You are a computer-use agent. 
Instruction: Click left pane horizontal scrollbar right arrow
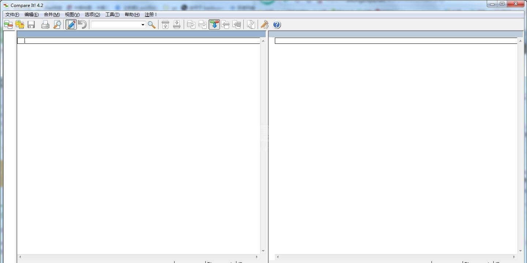click(x=257, y=257)
